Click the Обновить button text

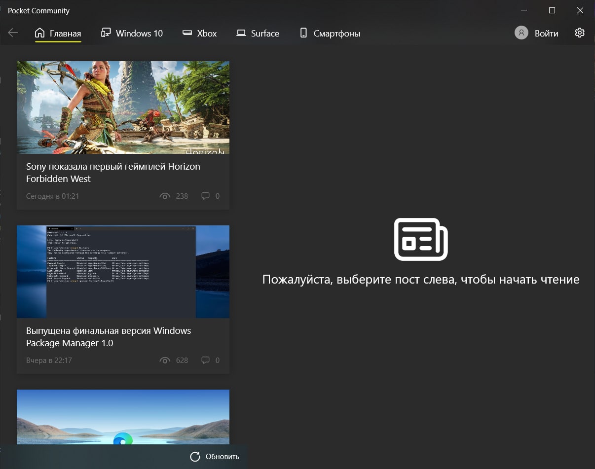pyautogui.click(x=223, y=457)
